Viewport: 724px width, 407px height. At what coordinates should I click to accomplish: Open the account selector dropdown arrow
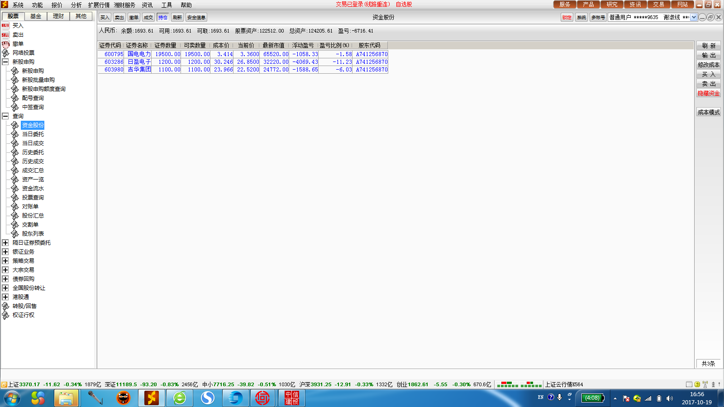coord(694,17)
